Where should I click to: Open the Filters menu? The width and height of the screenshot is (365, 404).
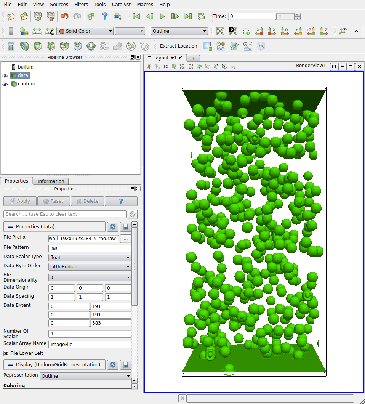point(81,5)
